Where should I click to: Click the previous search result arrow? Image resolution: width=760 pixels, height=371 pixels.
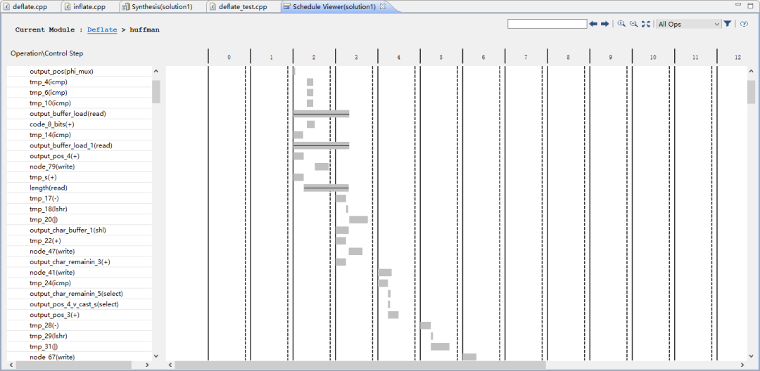point(593,24)
